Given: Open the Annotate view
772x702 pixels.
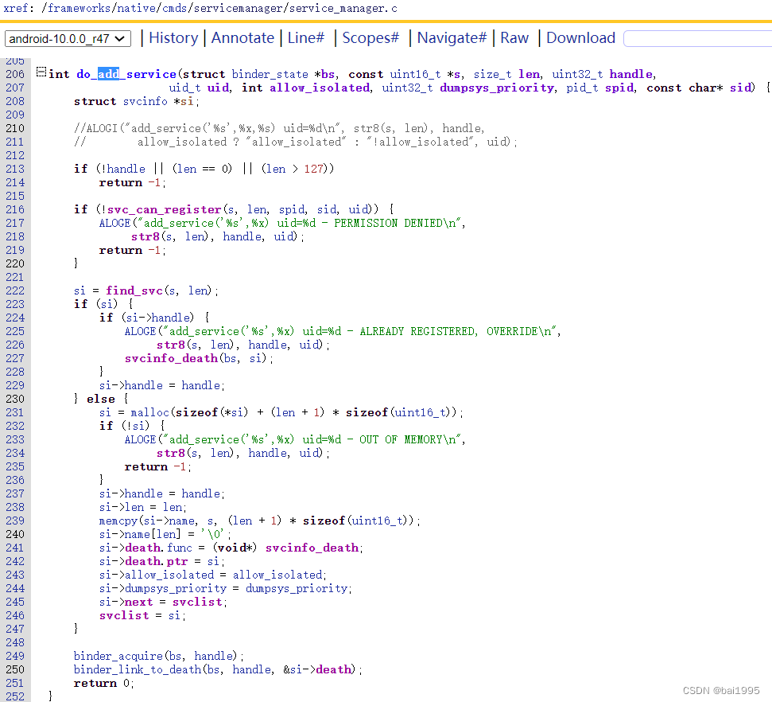Looking at the screenshot, I should (242, 37).
